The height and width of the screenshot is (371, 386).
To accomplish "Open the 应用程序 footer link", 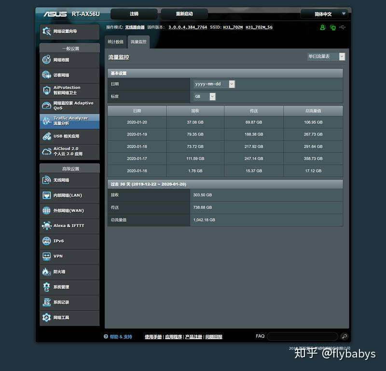I will click(173, 337).
